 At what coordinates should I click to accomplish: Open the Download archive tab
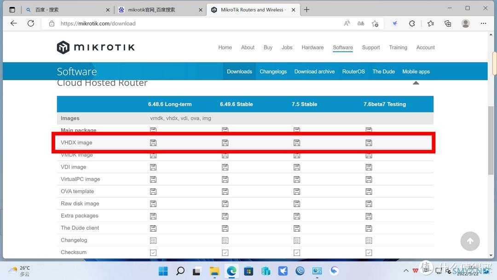click(x=314, y=72)
